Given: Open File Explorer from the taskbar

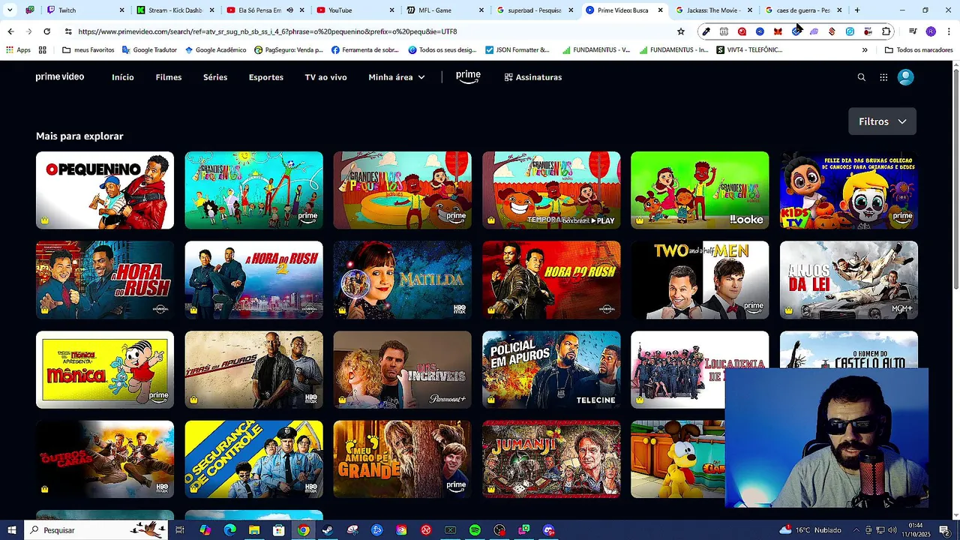Looking at the screenshot, I should 254,530.
